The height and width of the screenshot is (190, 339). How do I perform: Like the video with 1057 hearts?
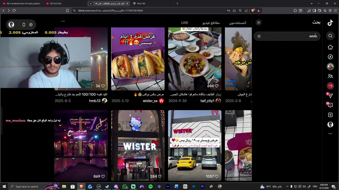[217, 176]
